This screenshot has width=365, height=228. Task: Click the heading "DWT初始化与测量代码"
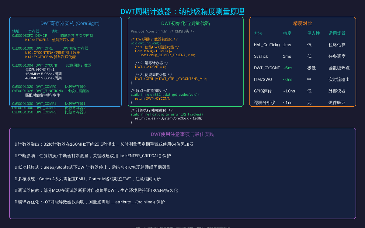coord(186,23)
